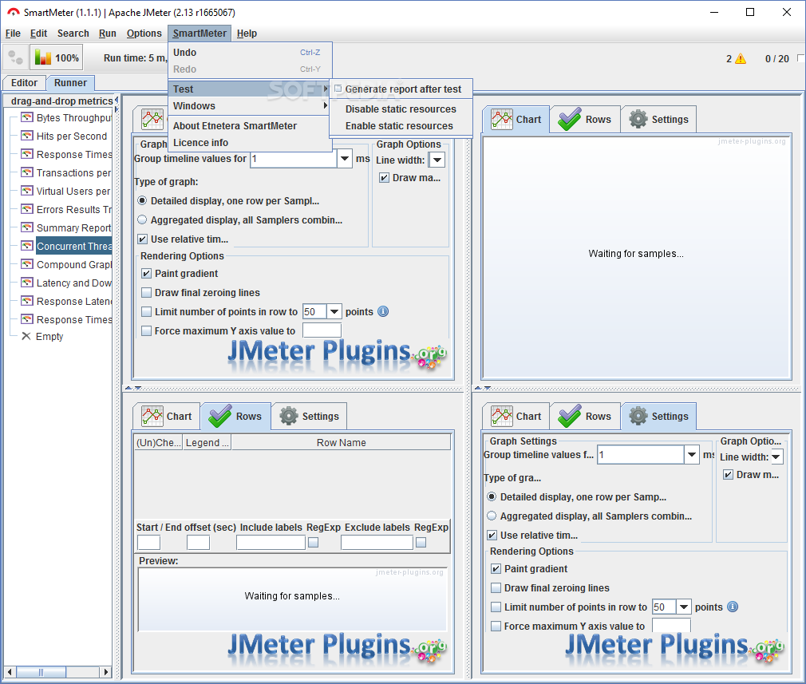Open Group timeline values dropdown bottom-right panel
The height and width of the screenshot is (684, 806).
692,455
